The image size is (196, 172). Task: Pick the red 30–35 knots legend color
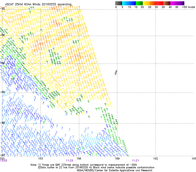point(160,3)
